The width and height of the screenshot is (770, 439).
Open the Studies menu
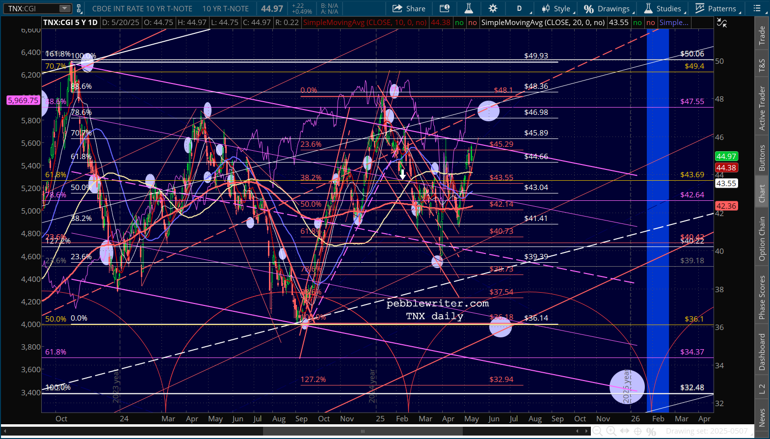pyautogui.click(x=663, y=8)
